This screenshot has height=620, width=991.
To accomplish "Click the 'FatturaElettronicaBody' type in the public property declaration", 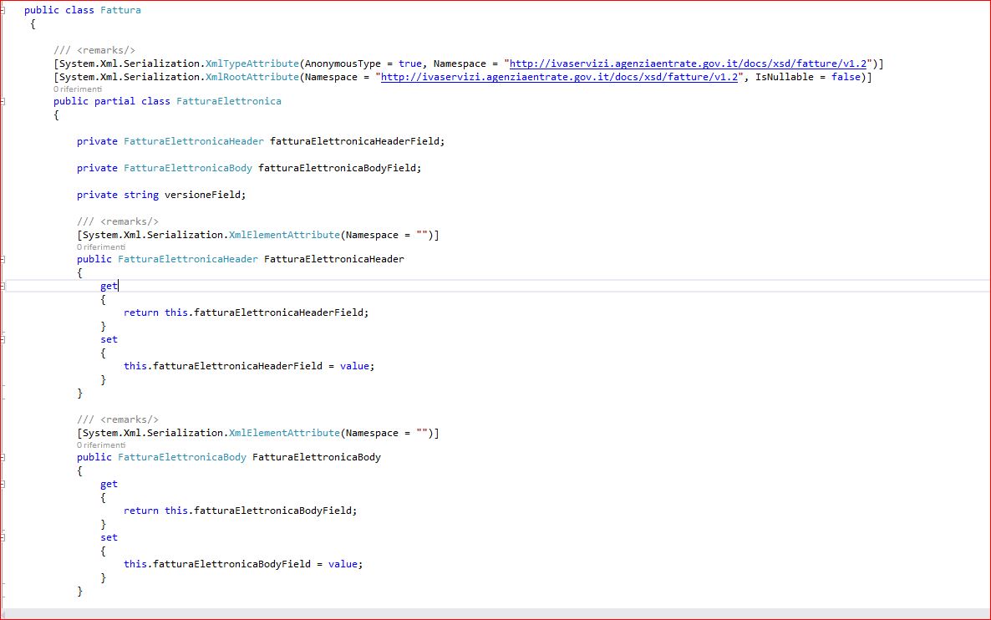I will [182, 457].
